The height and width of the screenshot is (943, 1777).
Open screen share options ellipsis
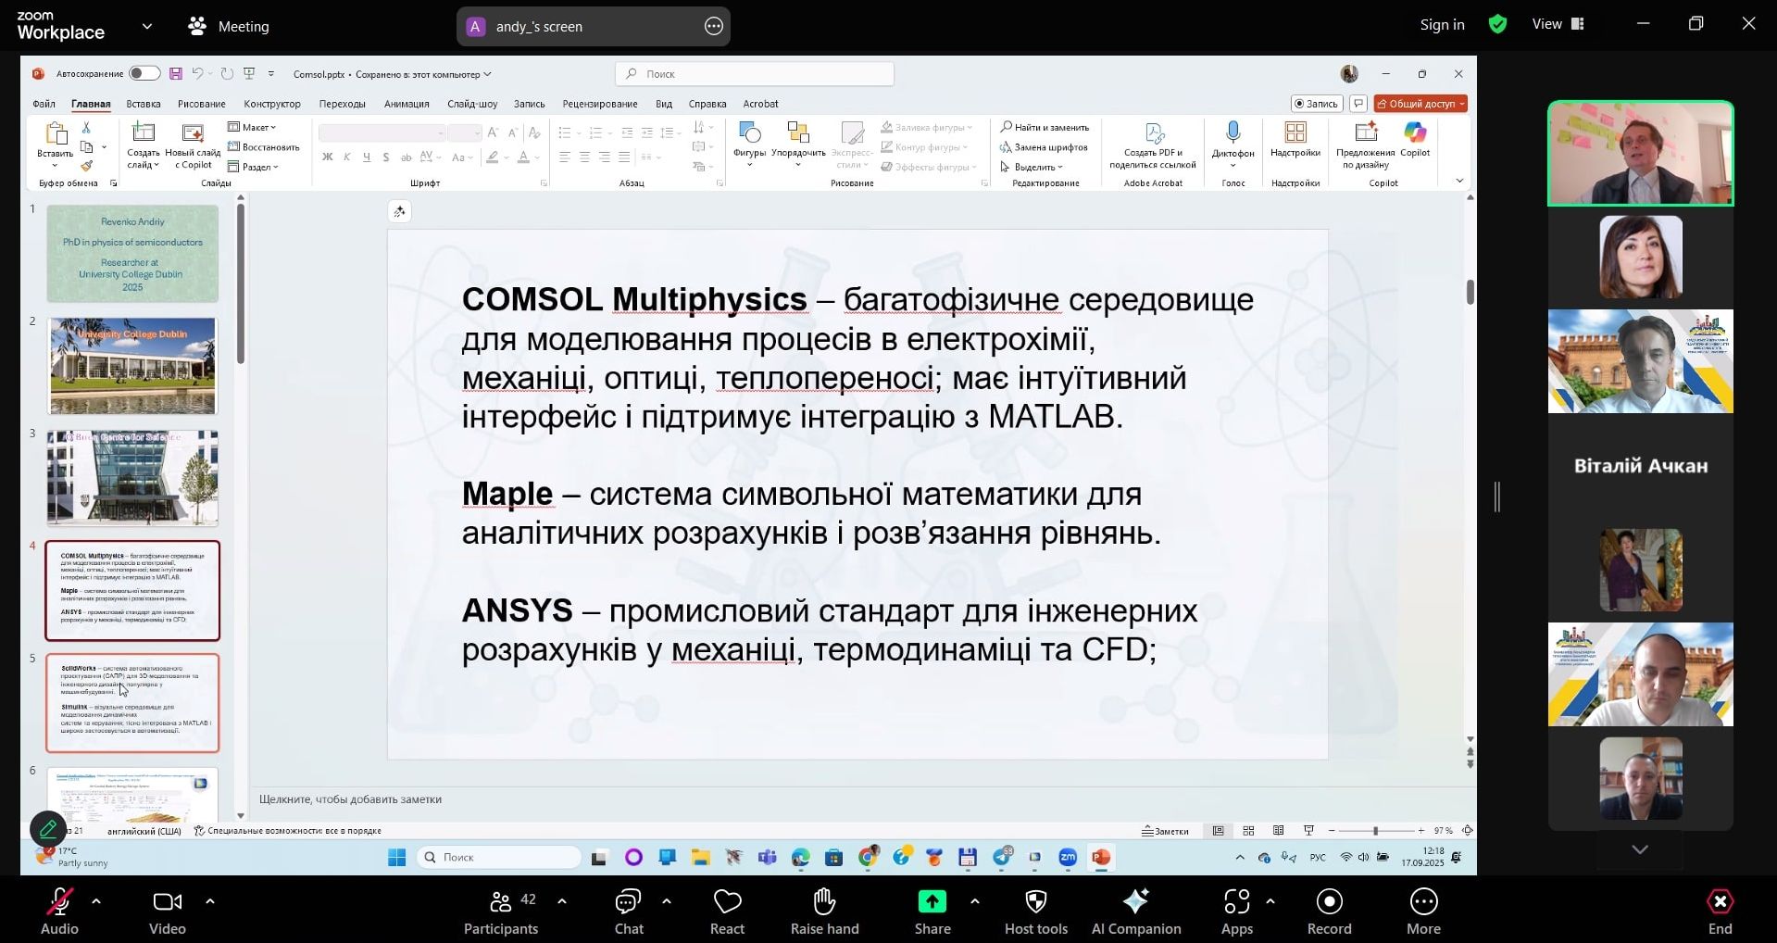(x=714, y=26)
